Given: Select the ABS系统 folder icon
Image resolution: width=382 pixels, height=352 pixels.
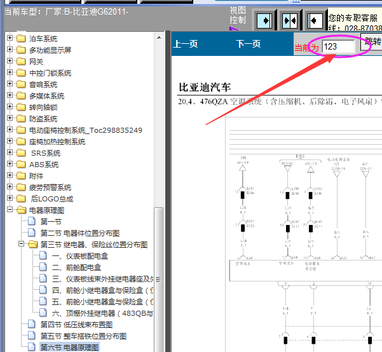Looking at the screenshot, I should (21, 164).
